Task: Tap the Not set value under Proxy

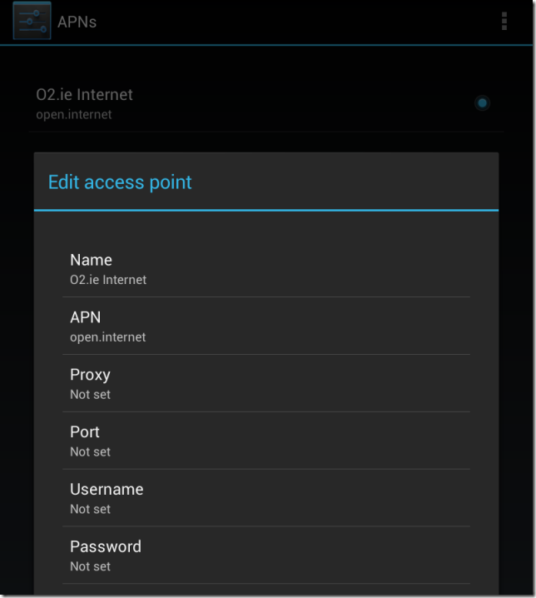Action: pos(90,395)
